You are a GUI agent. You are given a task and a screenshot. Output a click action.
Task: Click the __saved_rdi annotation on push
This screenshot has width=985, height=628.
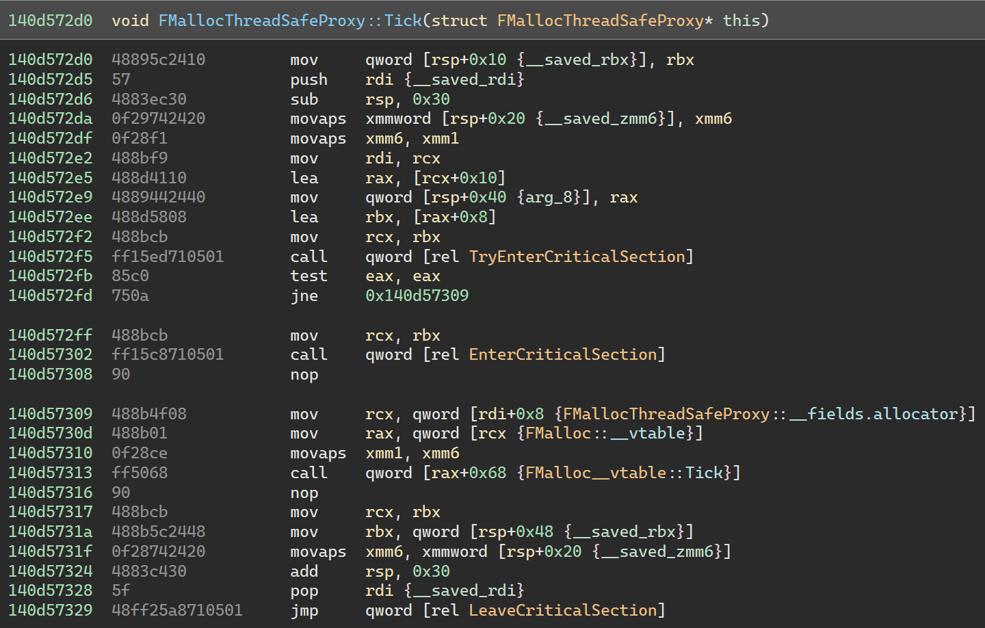[x=465, y=79]
